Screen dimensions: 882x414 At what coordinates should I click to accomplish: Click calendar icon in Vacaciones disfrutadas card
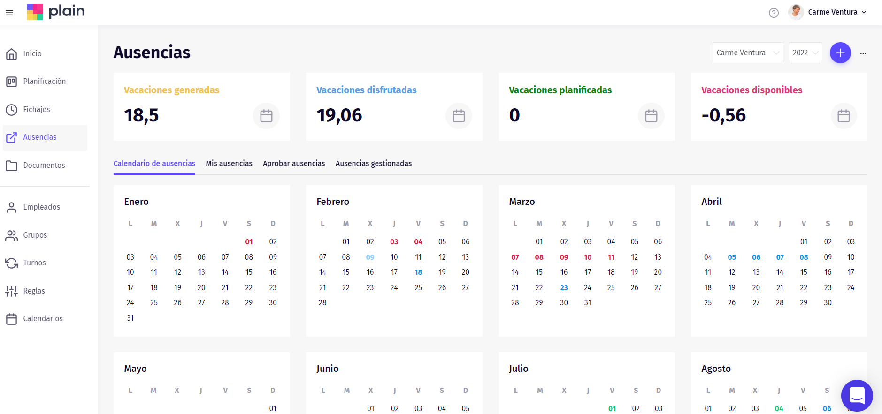click(x=459, y=116)
